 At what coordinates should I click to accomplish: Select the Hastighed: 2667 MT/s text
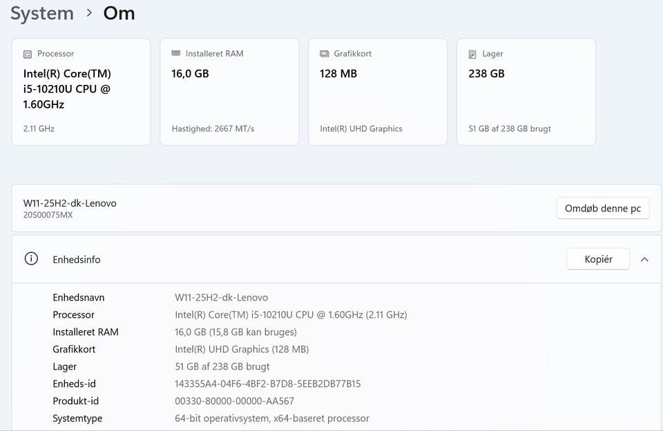tap(213, 128)
